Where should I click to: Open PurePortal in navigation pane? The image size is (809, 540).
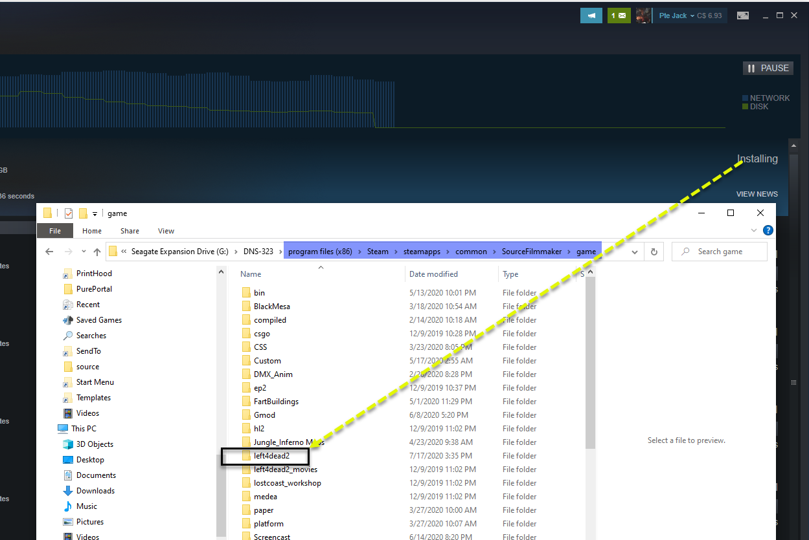93,289
